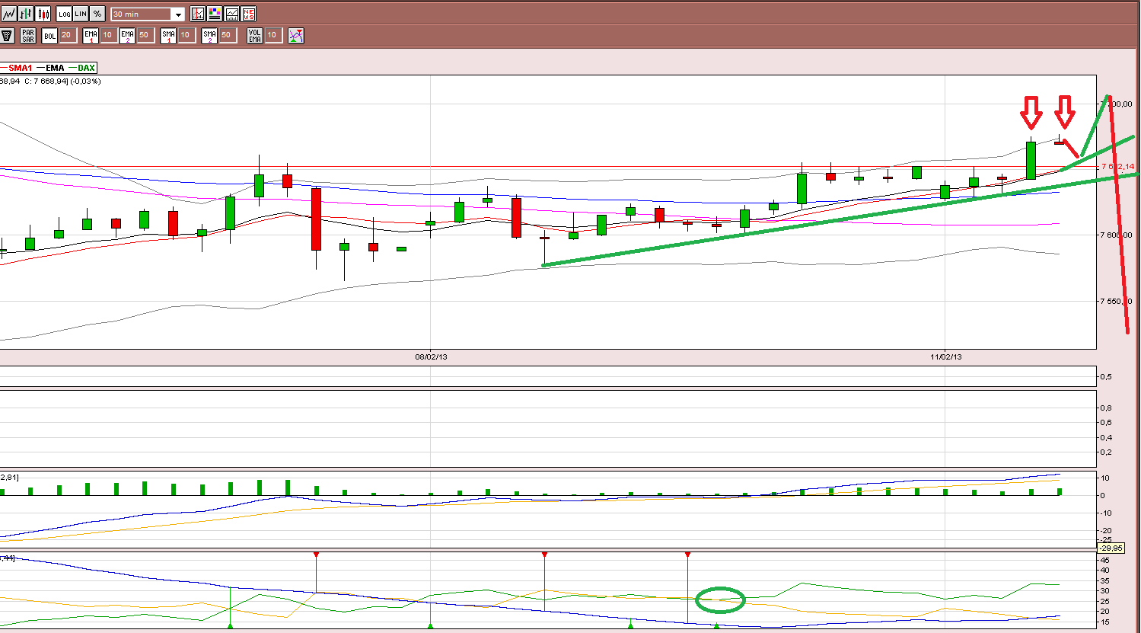Open the chart indicator settings icon
The width and height of the screenshot is (1141, 633).
tap(198, 14)
